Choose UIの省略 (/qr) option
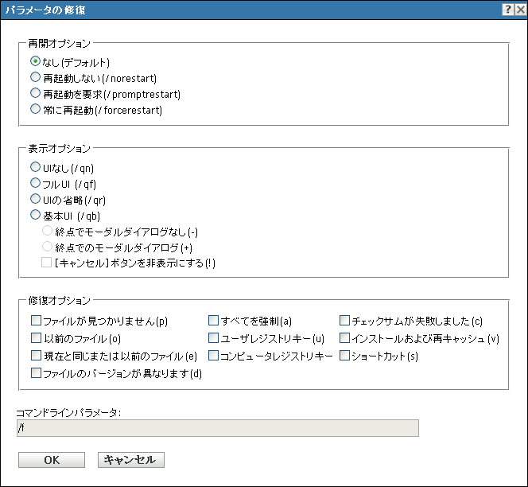528x487 pixels. (x=35, y=199)
